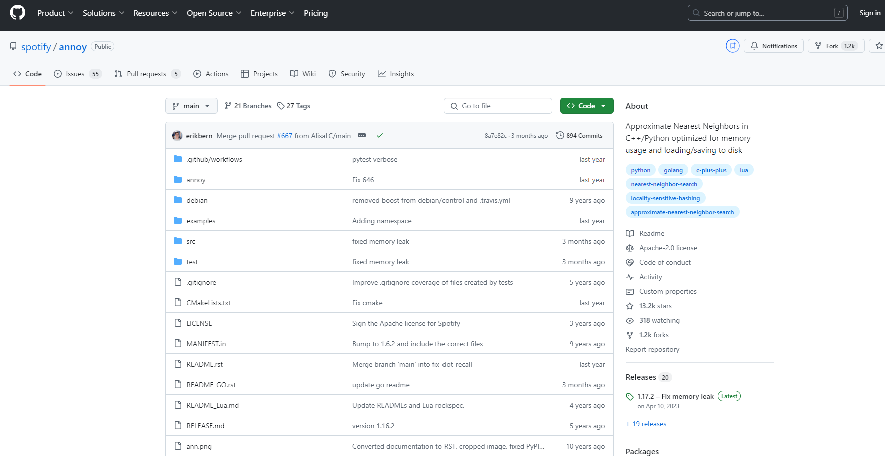Screen dimensions: 885x456
Task: Open the Product dropdown menu
Action: [x=55, y=13]
